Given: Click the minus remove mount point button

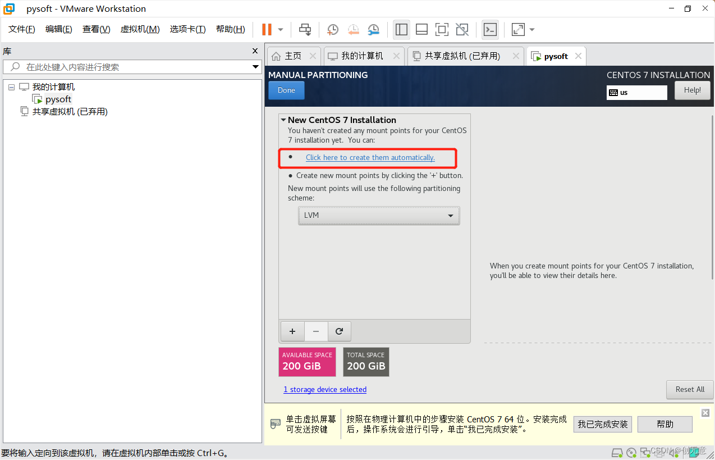Looking at the screenshot, I should [x=316, y=331].
